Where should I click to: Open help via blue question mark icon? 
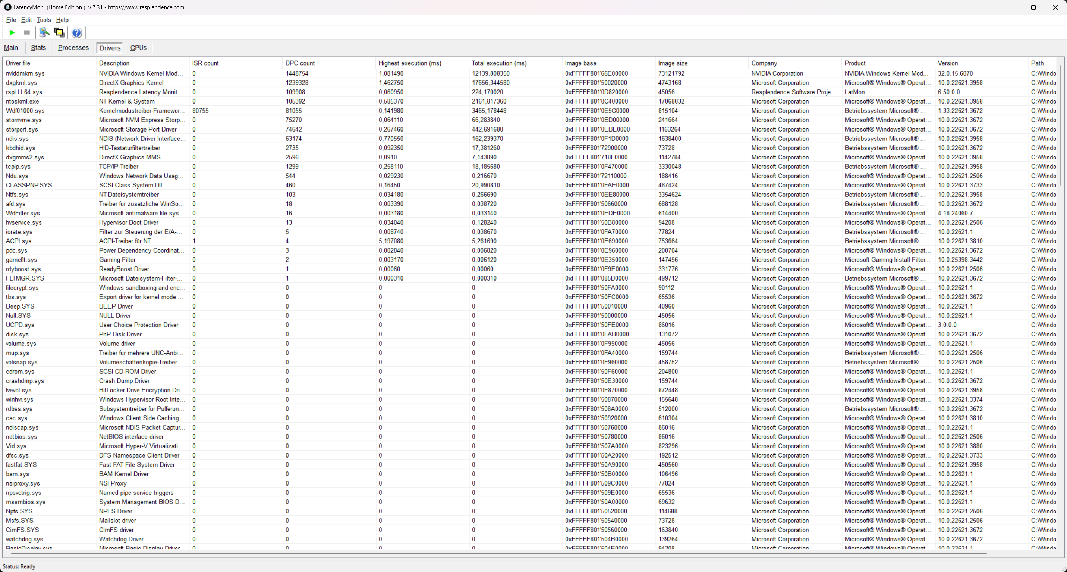click(77, 33)
